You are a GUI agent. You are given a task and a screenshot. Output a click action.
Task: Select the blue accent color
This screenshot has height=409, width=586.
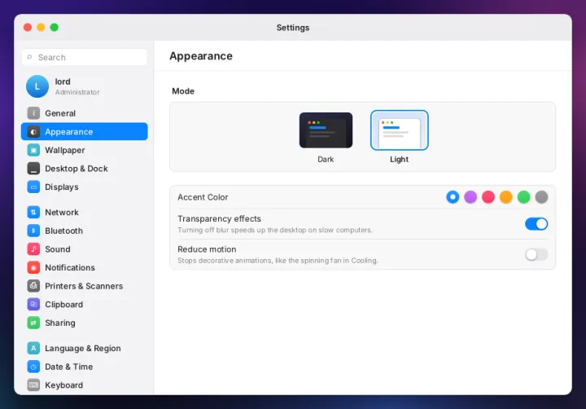tap(453, 197)
